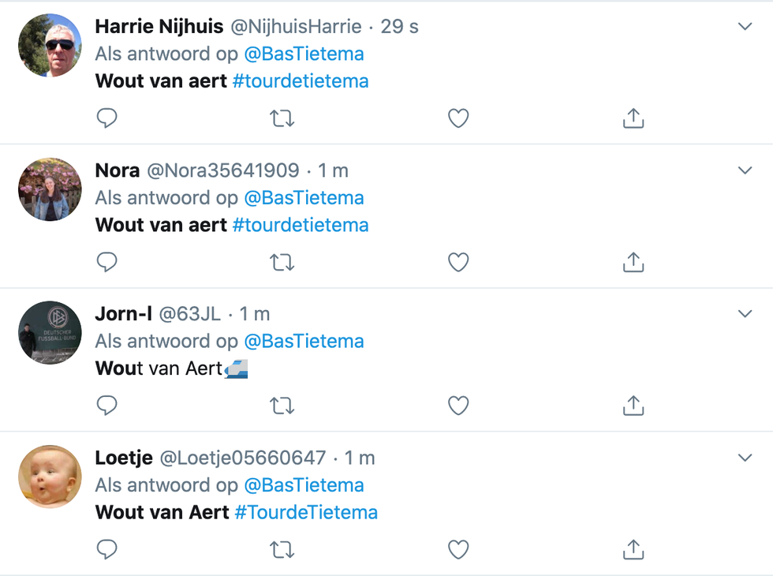Reply to Jorn-l's tweet
This screenshot has width=773, height=576.
click(106, 406)
